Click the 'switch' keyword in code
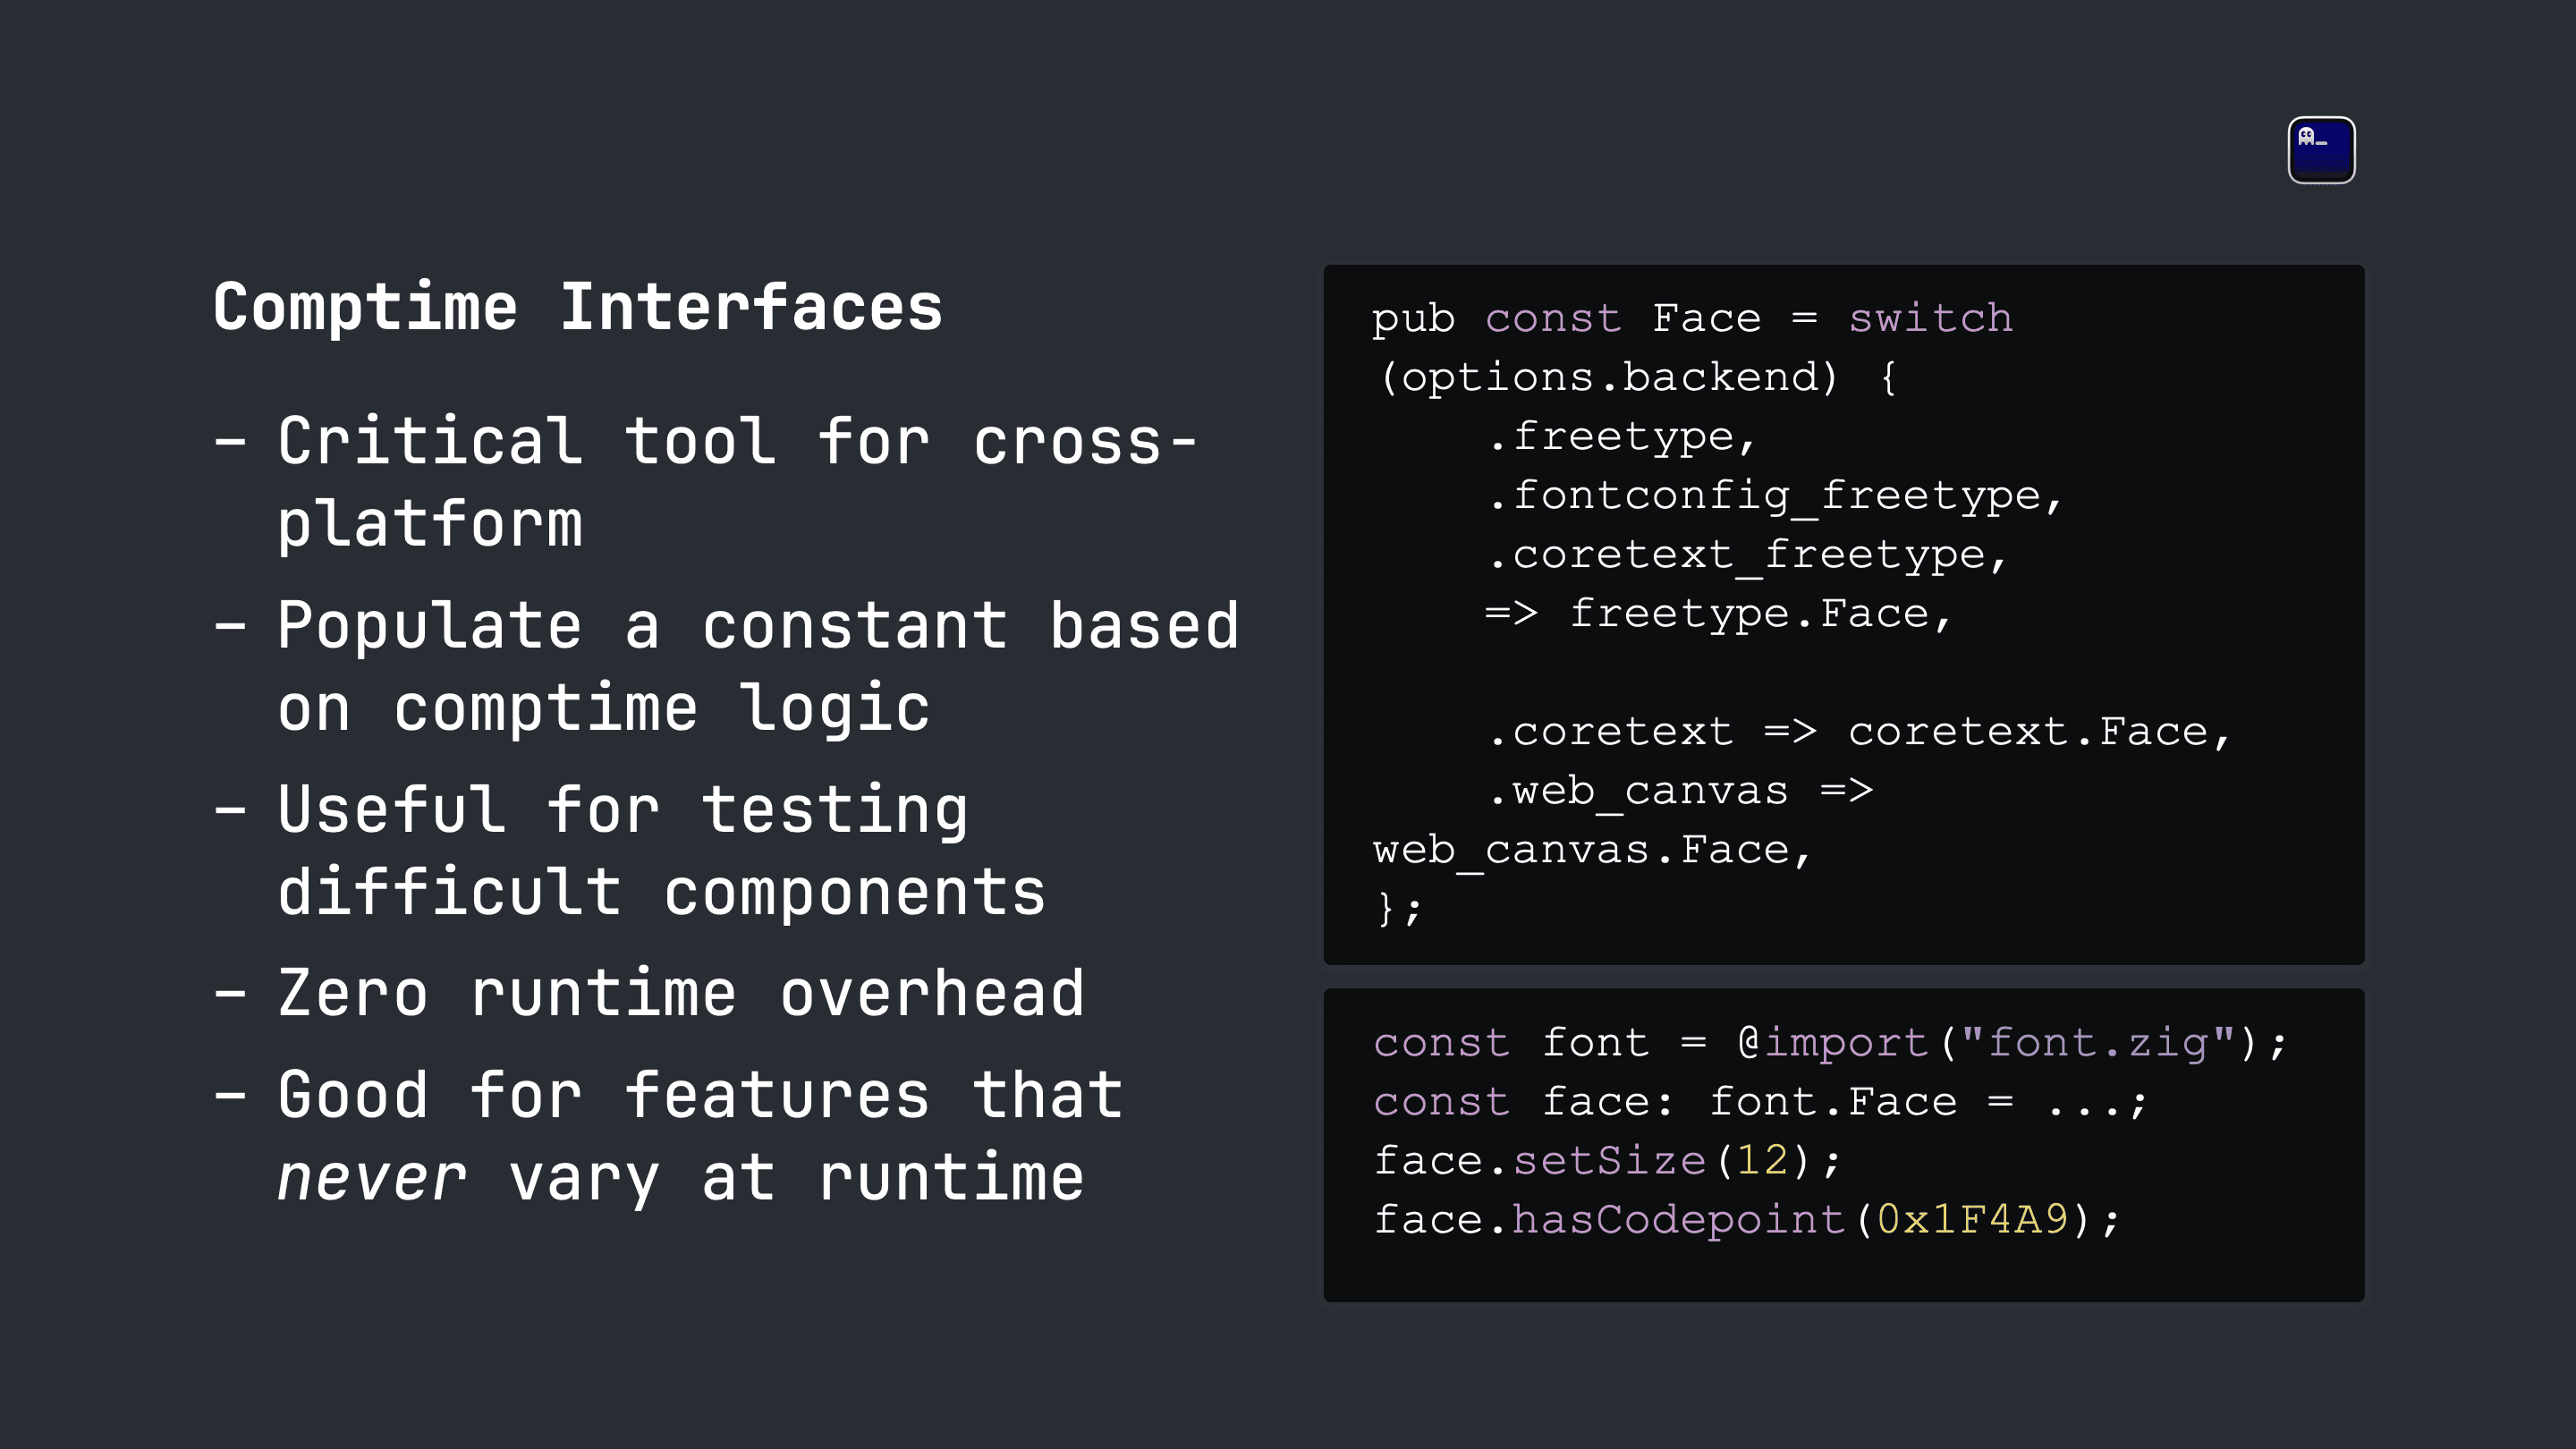The width and height of the screenshot is (2576, 1449). (x=1930, y=318)
